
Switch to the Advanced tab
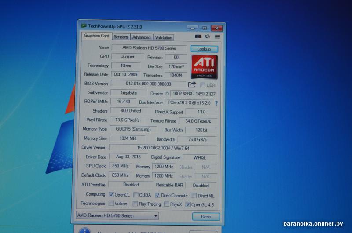[x=141, y=37]
